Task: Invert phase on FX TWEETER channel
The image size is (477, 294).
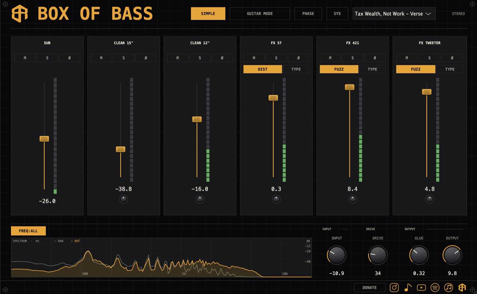Action: 452,58
